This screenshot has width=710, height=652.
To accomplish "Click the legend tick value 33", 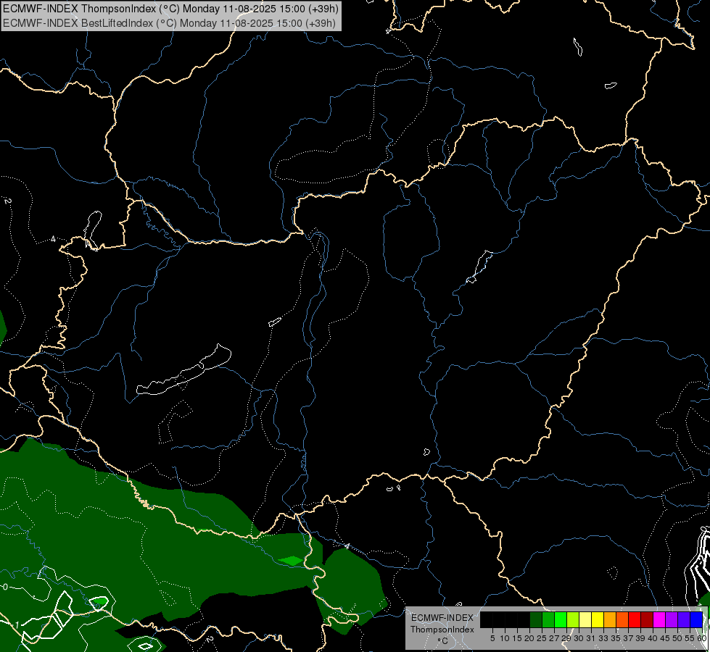I will [603, 638].
